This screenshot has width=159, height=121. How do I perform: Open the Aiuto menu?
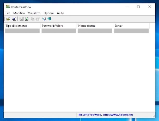point(60,13)
